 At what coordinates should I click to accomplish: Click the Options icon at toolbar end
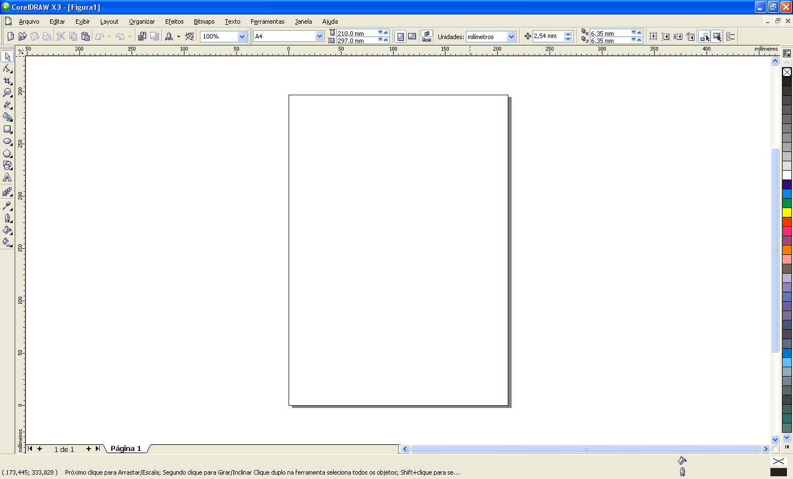click(x=731, y=36)
